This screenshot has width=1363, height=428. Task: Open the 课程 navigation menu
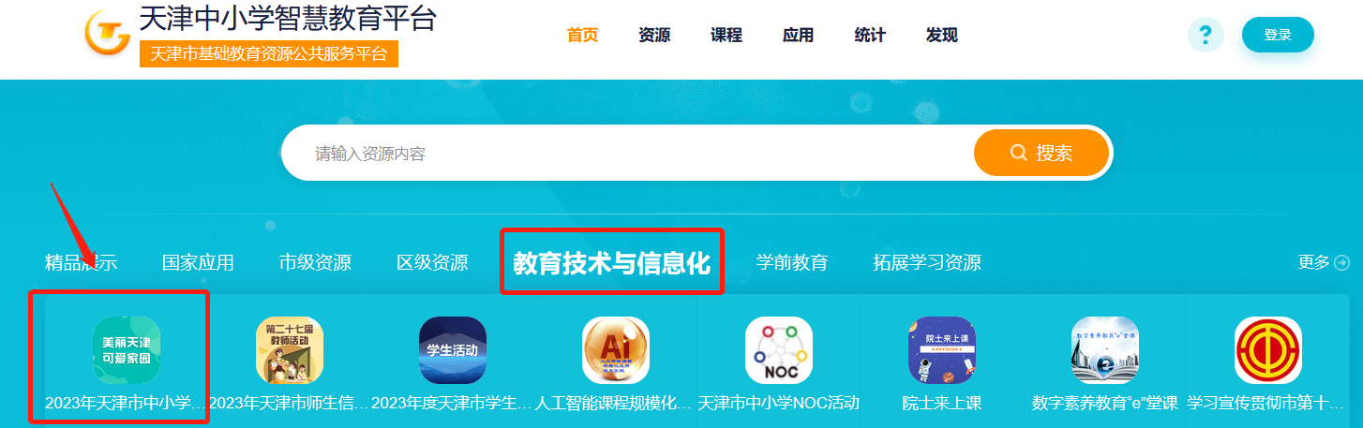pos(726,36)
